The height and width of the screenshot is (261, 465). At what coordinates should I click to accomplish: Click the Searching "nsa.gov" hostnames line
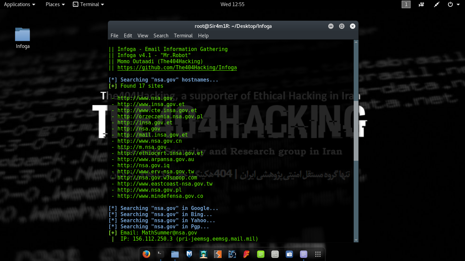[163, 80]
